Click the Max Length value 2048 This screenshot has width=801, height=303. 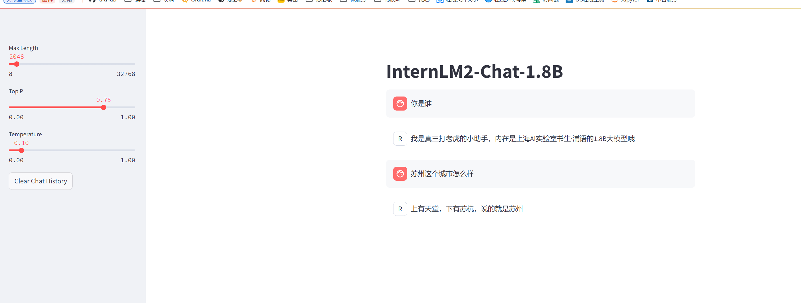(16, 57)
